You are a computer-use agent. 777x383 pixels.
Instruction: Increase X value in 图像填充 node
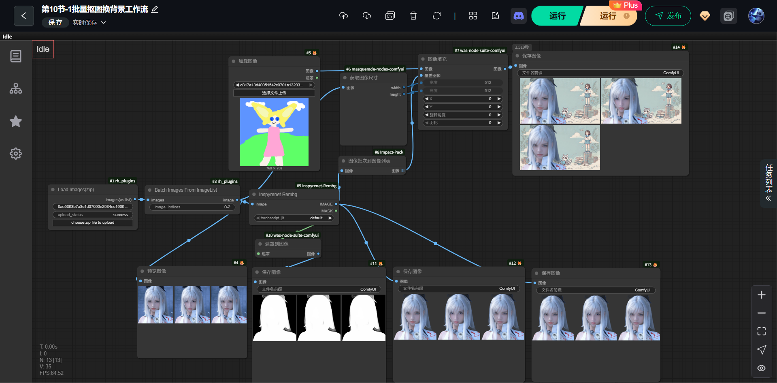(x=499, y=99)
